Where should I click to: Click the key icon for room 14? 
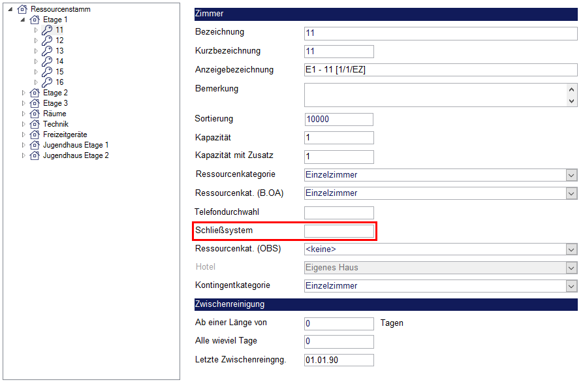pyautogui.click(x=47, y=61)
